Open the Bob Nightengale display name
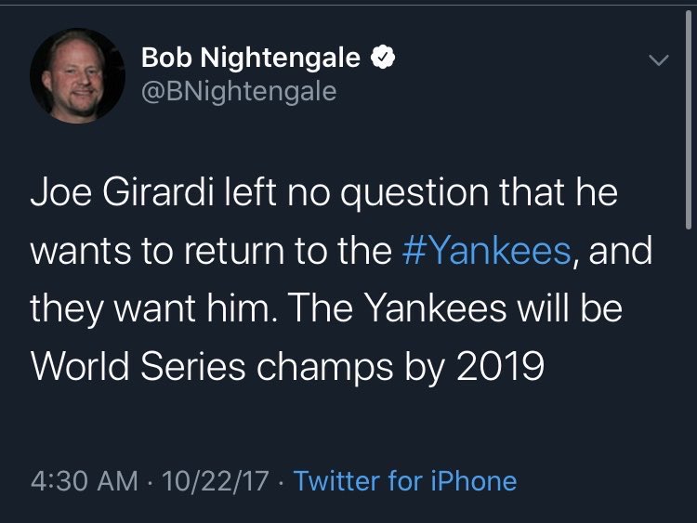Image resolution: width=697 pixels, height=523 pixels. tap(250, 59)
